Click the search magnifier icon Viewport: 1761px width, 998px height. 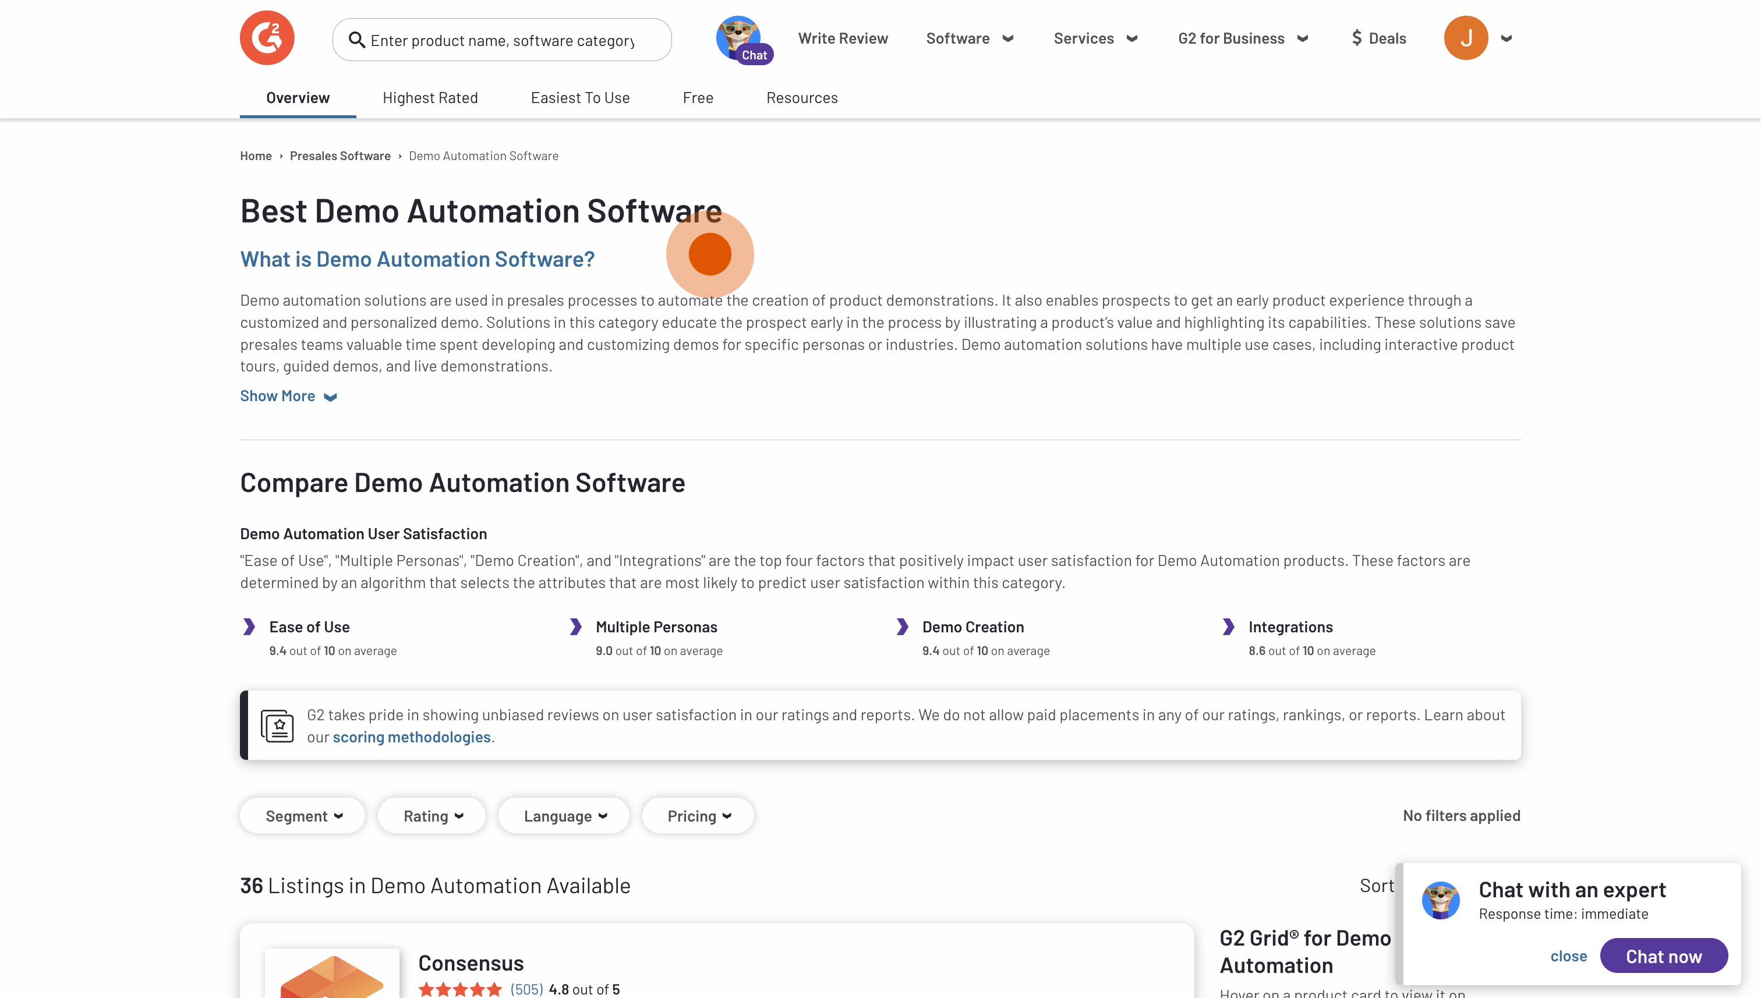[x=356, y=40]
